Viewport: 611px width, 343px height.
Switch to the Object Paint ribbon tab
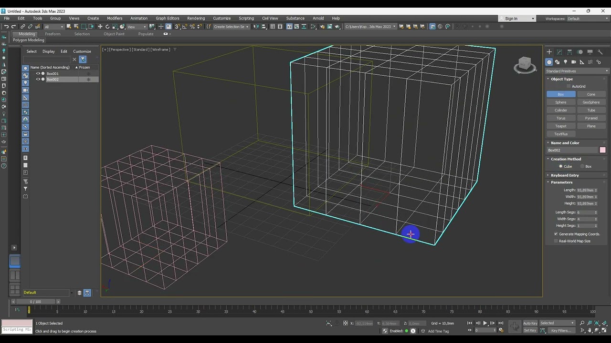[x=114, y=34]
